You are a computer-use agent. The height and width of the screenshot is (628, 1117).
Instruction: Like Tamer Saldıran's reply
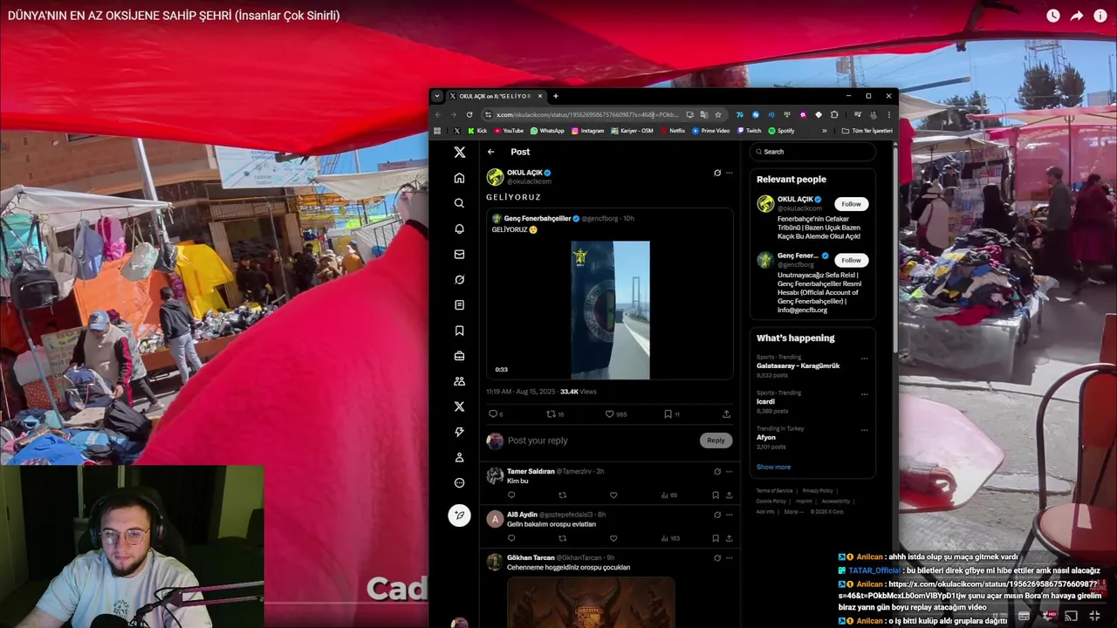[x=613, y=495]
